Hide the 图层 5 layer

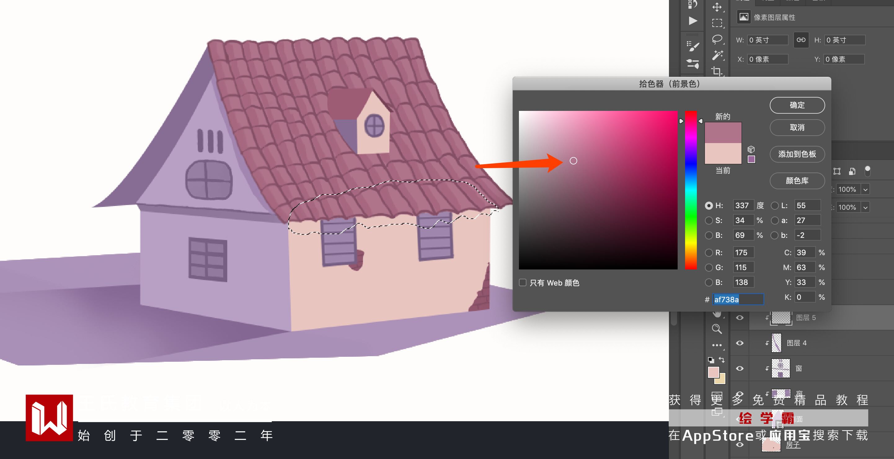tap(740, 317)
